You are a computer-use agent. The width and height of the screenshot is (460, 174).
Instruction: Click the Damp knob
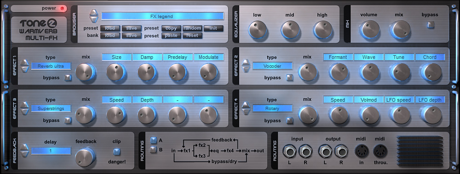(147, 72)
